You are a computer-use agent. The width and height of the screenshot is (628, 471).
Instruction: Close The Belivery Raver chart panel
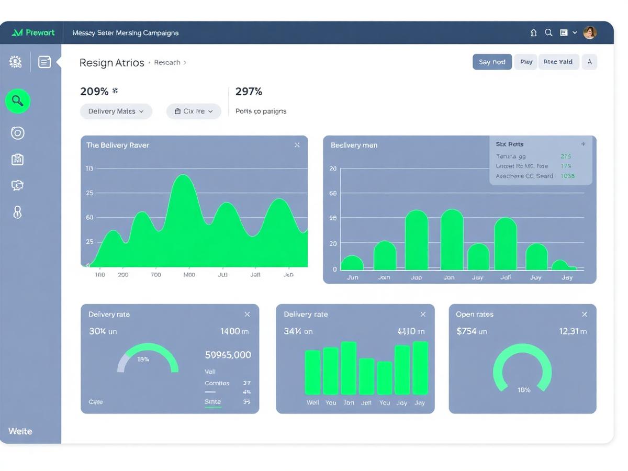coord(297,145)
